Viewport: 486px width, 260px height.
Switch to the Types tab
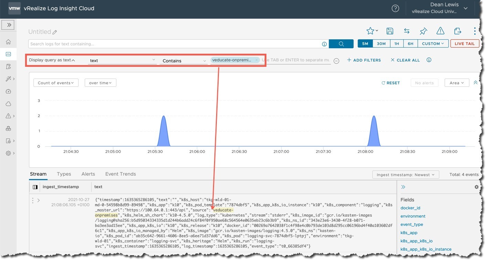pyautogui.click(x=64, y=174)
